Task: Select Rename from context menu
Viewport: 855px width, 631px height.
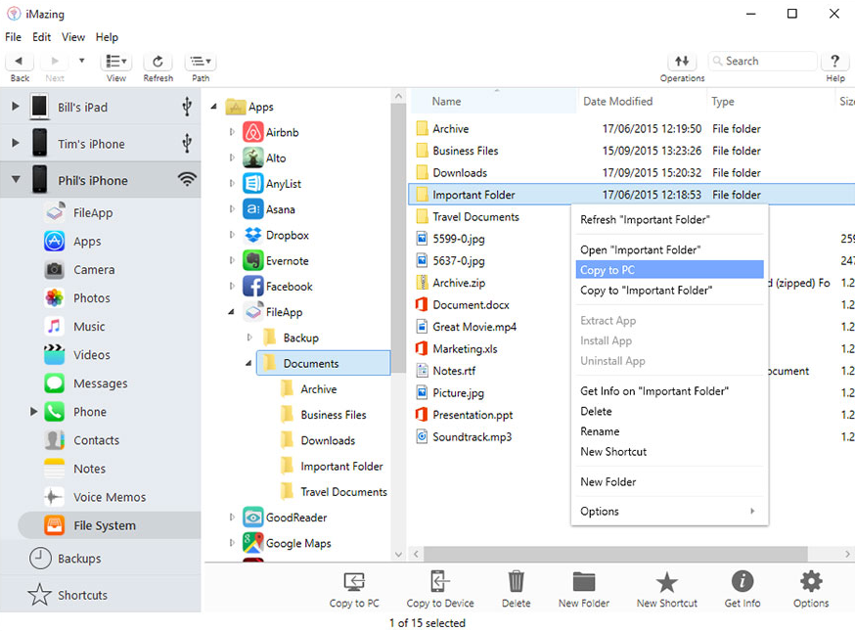Action: (x=600, y=431)
